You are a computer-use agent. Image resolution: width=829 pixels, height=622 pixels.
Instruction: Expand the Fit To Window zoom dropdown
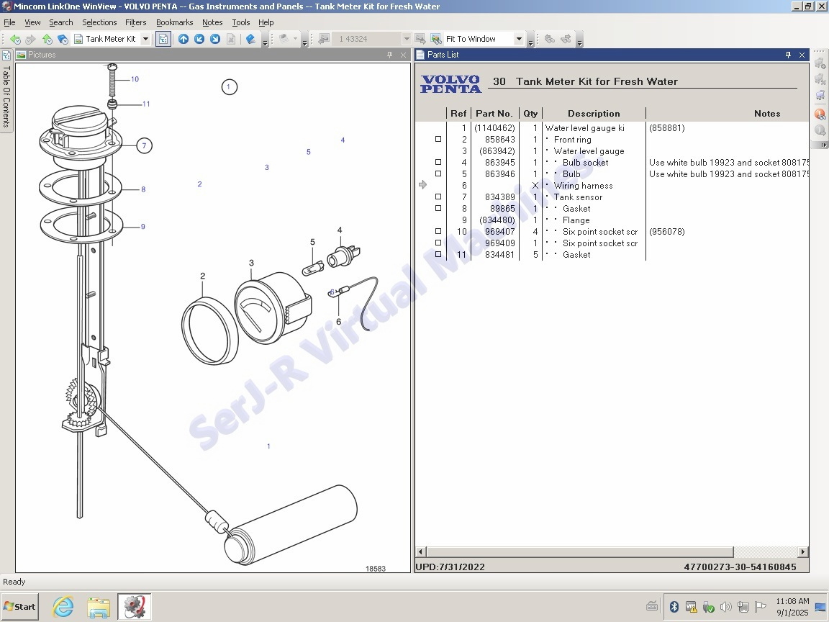(518, 39)
